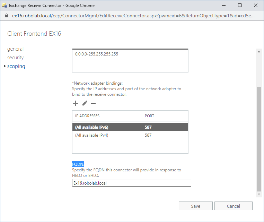Select the All available IPv6 binding row
Screen dimensions: 264x222
click(130, 127)
